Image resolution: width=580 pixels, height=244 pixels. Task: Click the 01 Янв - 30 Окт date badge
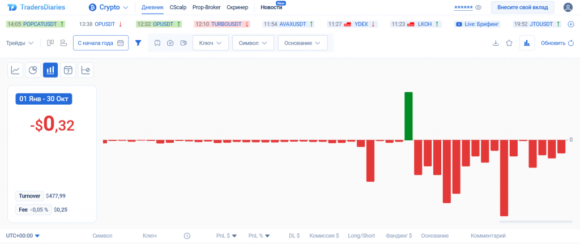pos(44,99)
